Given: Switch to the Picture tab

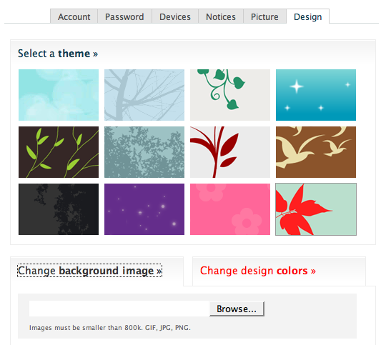Looking at the screenshot, I should tap(264, 16).
